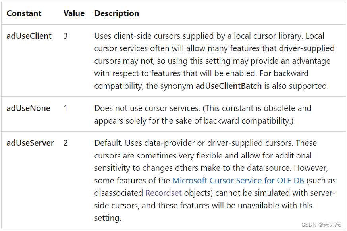Click the 'disassociated' word before Recordset

pyautogui.click(x=119, y=193)
